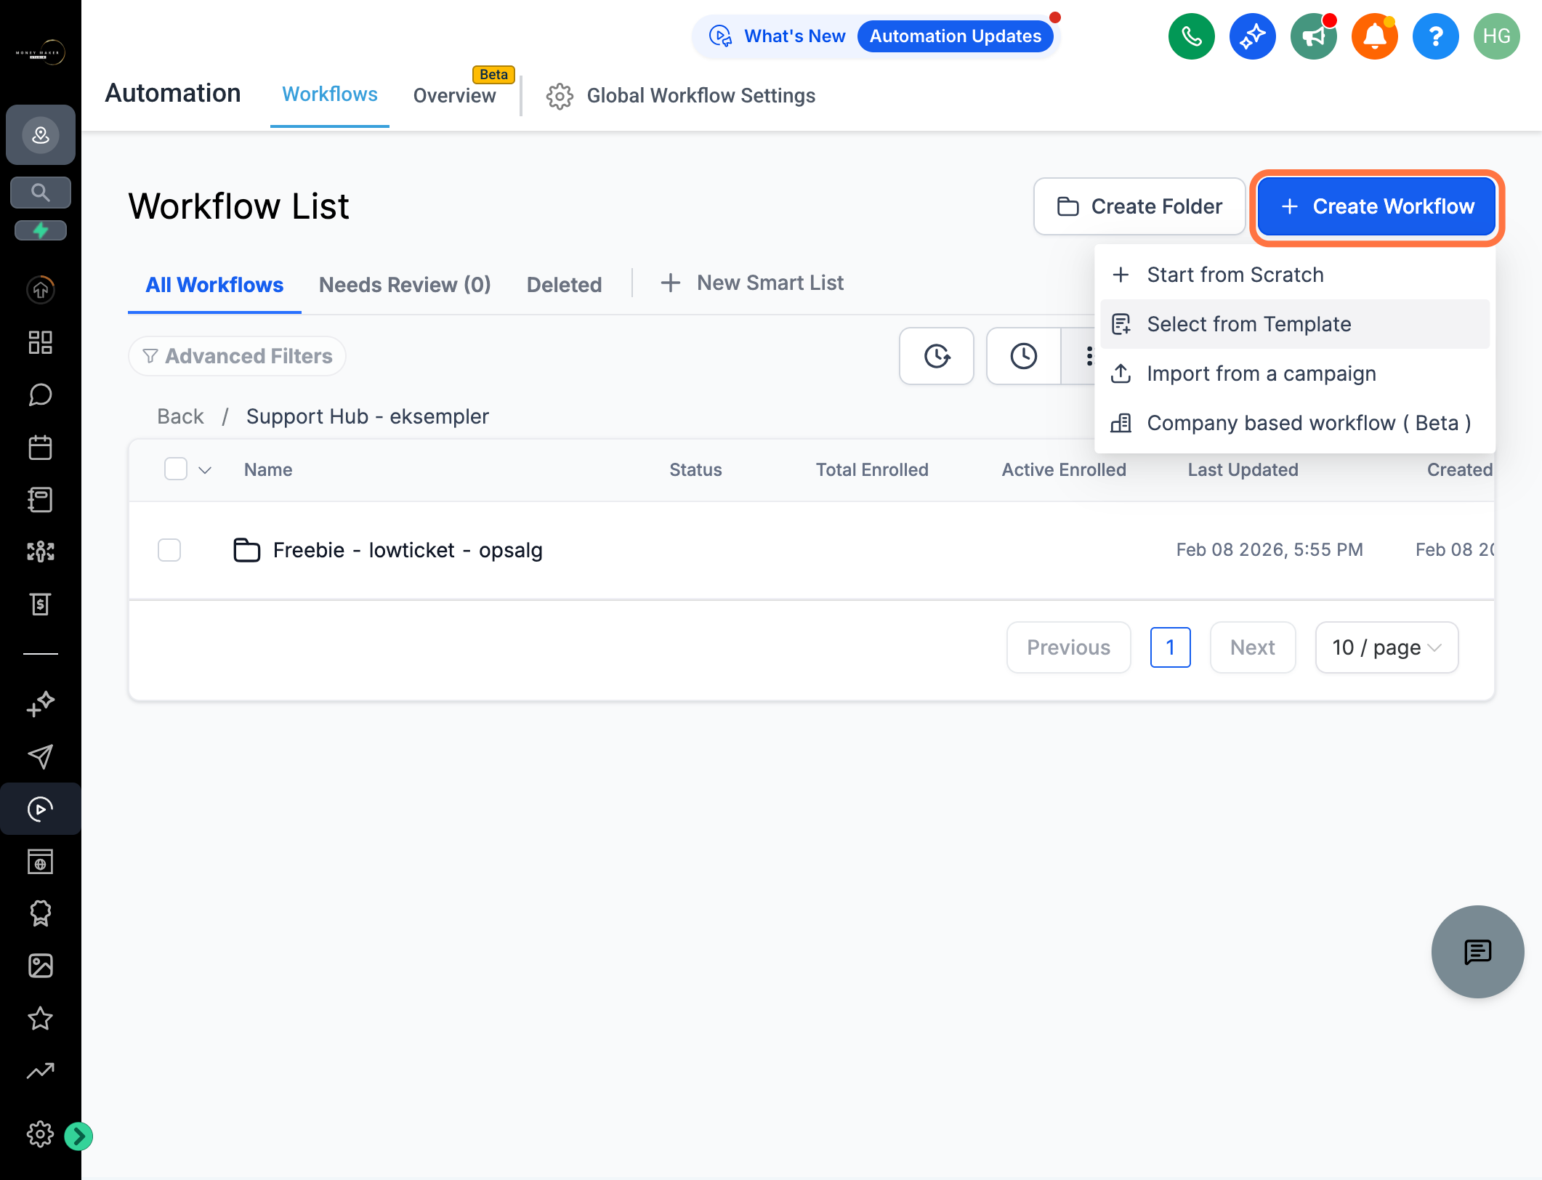Click the floating chat widget button
Screen dimensions: 1542x1180
[x=1477, y=951]
